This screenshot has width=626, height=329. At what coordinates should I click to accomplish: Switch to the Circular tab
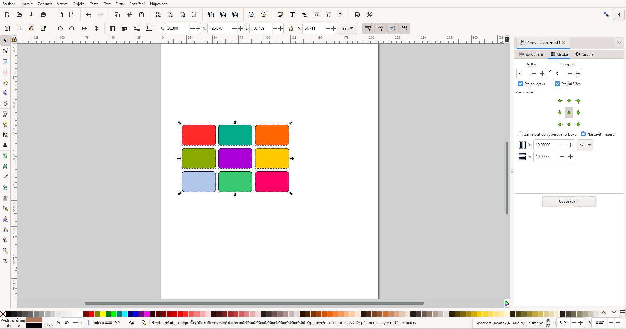pos(585,54)
